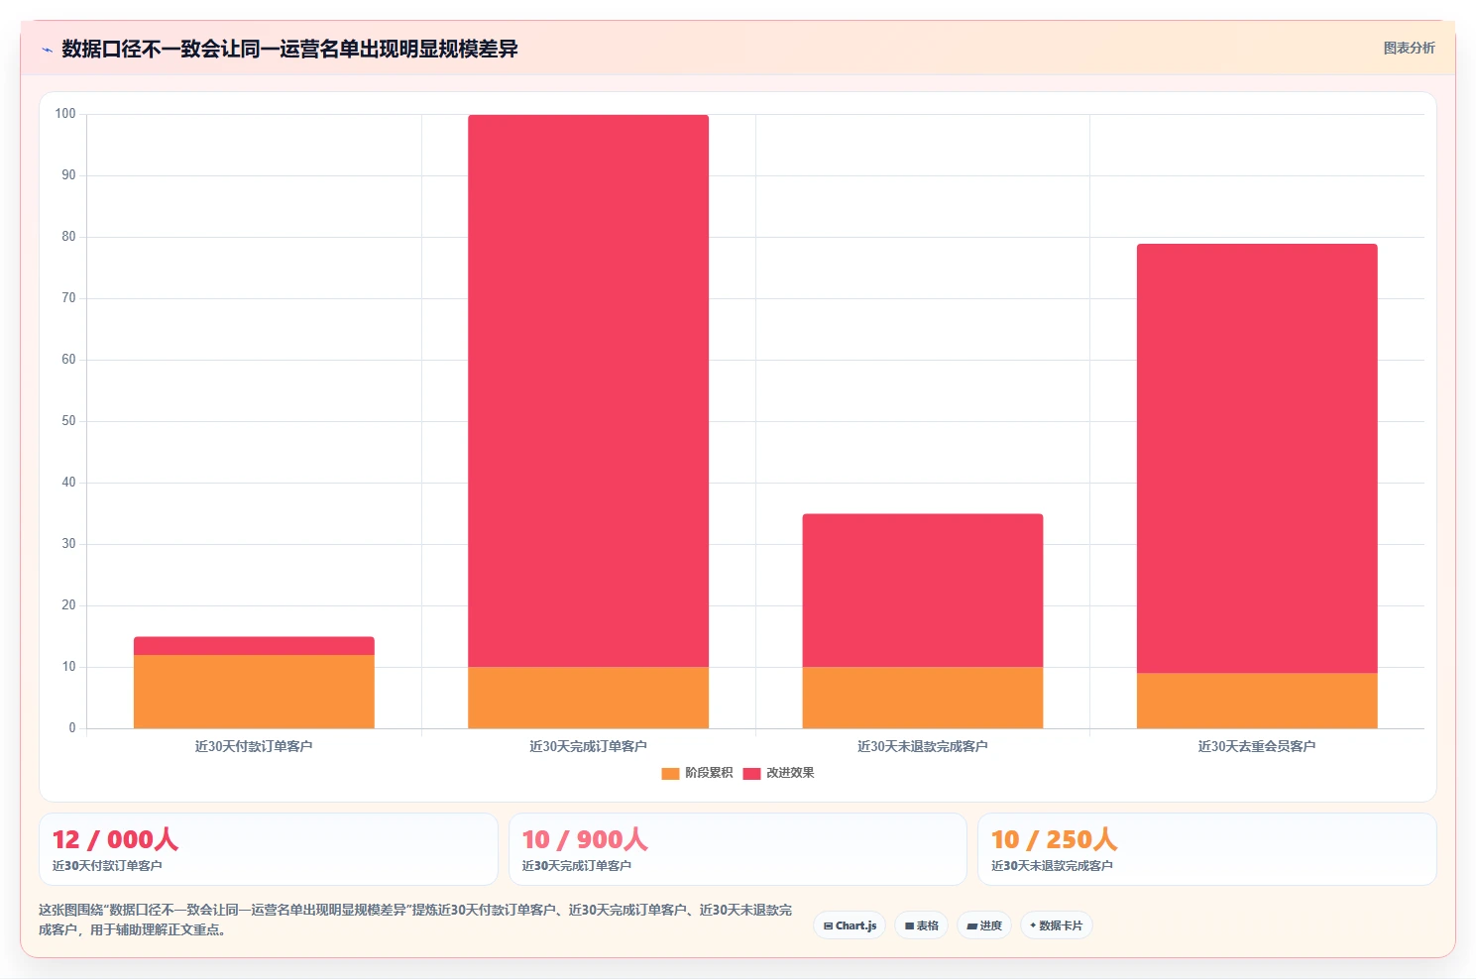Click the 改进效果 legend label

click(x=790, y=773)
